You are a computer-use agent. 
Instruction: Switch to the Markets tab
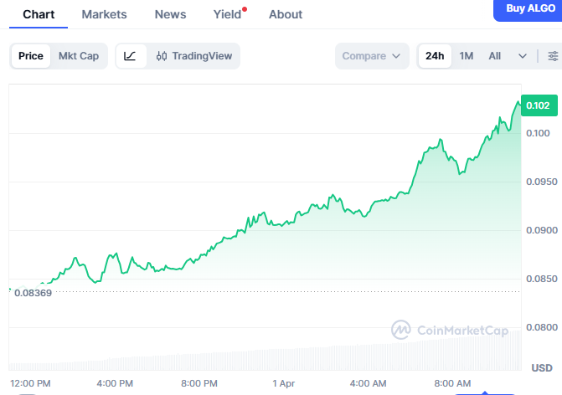coord(104,14)
